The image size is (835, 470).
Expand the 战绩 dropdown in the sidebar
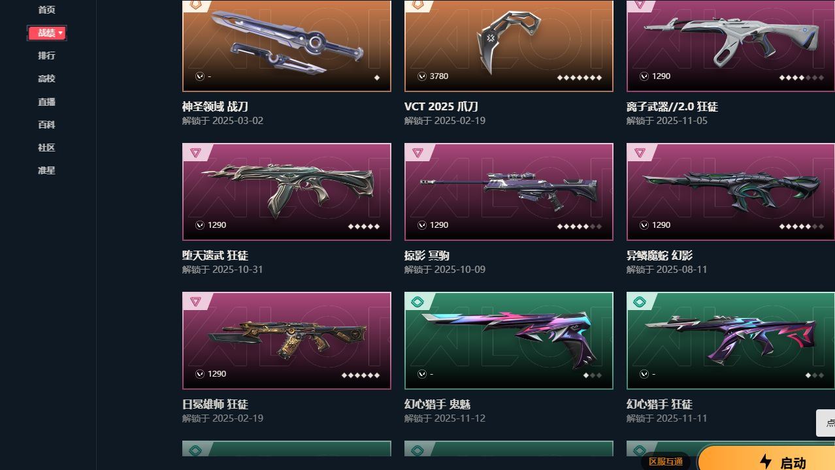(46, 33)
